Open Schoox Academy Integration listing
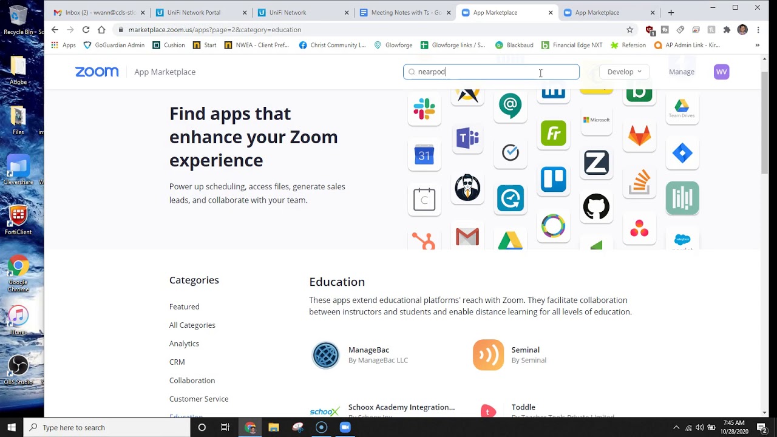This screenshot has height=437, width=777. click(401, 407)
